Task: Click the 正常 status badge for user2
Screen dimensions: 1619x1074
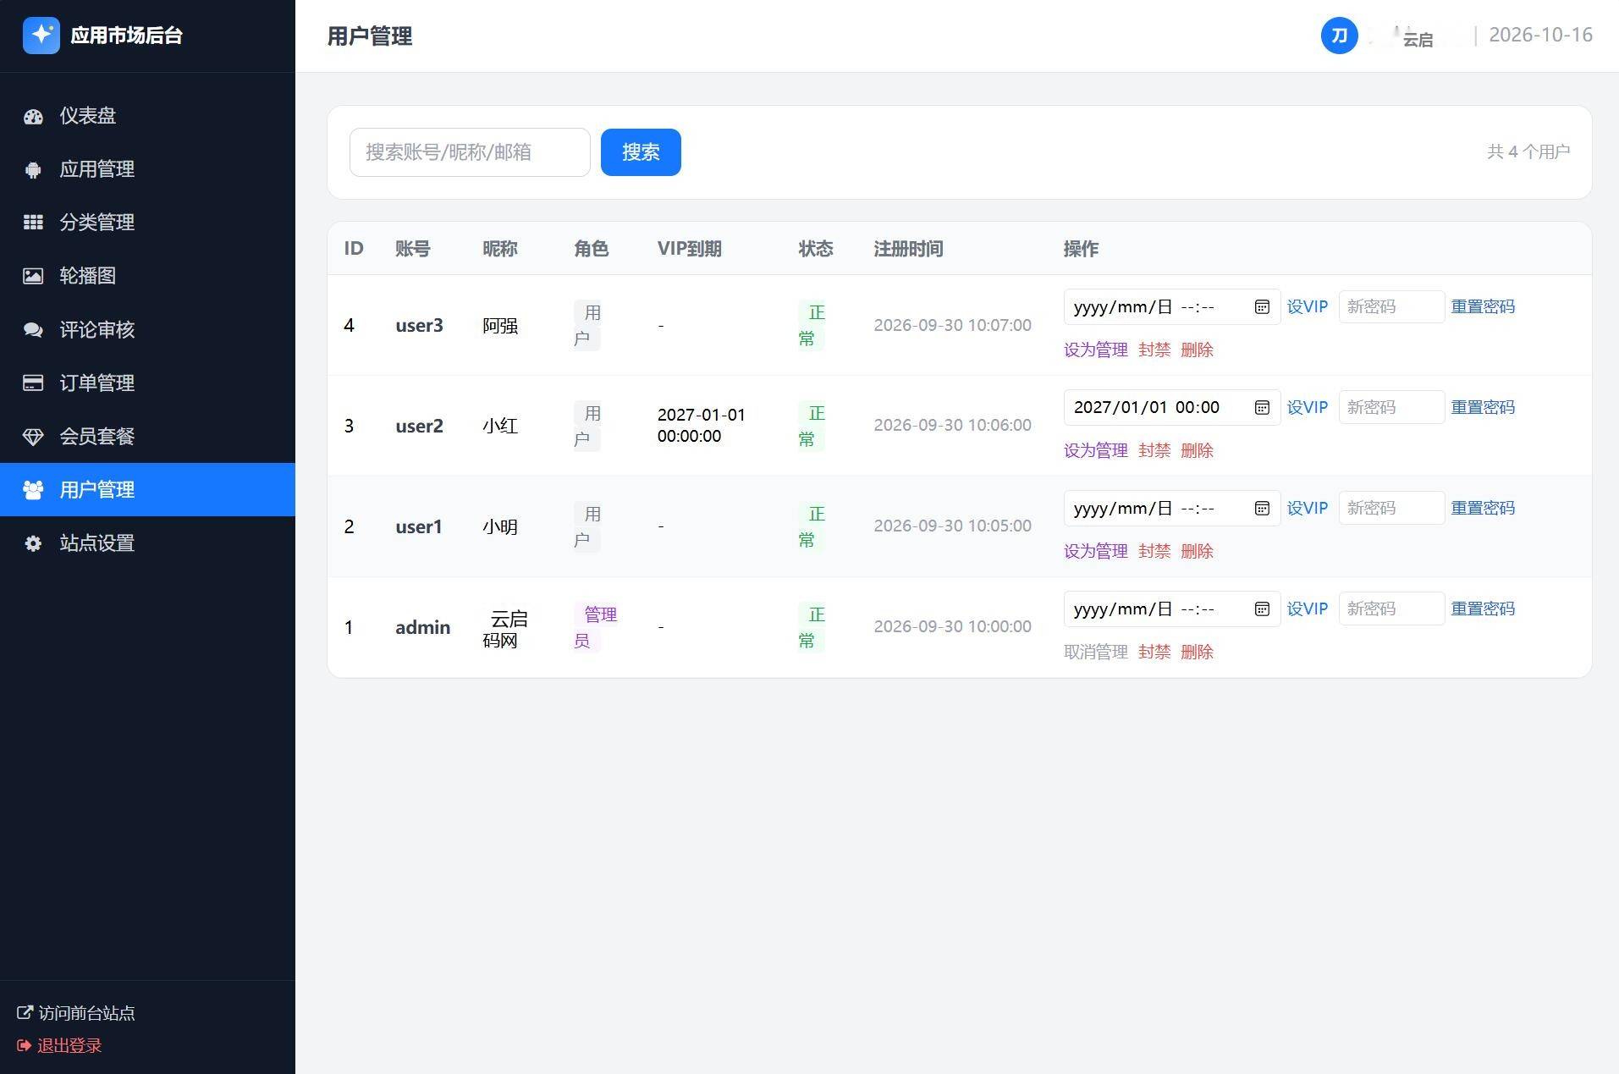Action: click(x=811, y=427)
